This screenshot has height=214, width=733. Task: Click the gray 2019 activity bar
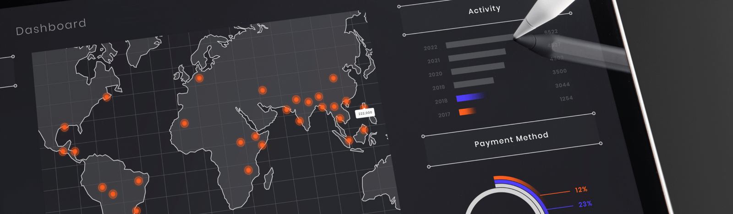[474, 83]
